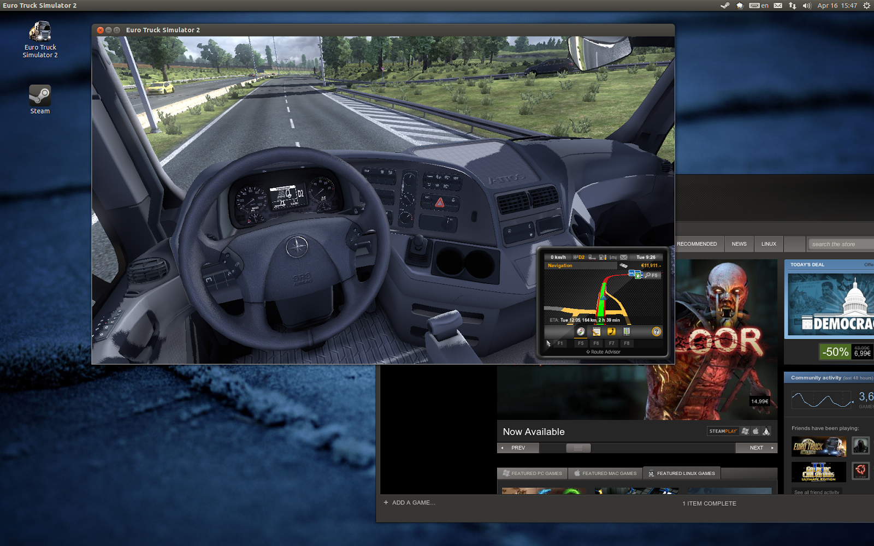Image resolution: width=874 pixels, height=546 pixels.
Task: Click the fuel gauge indicator icon
Action: pos(603,257)
